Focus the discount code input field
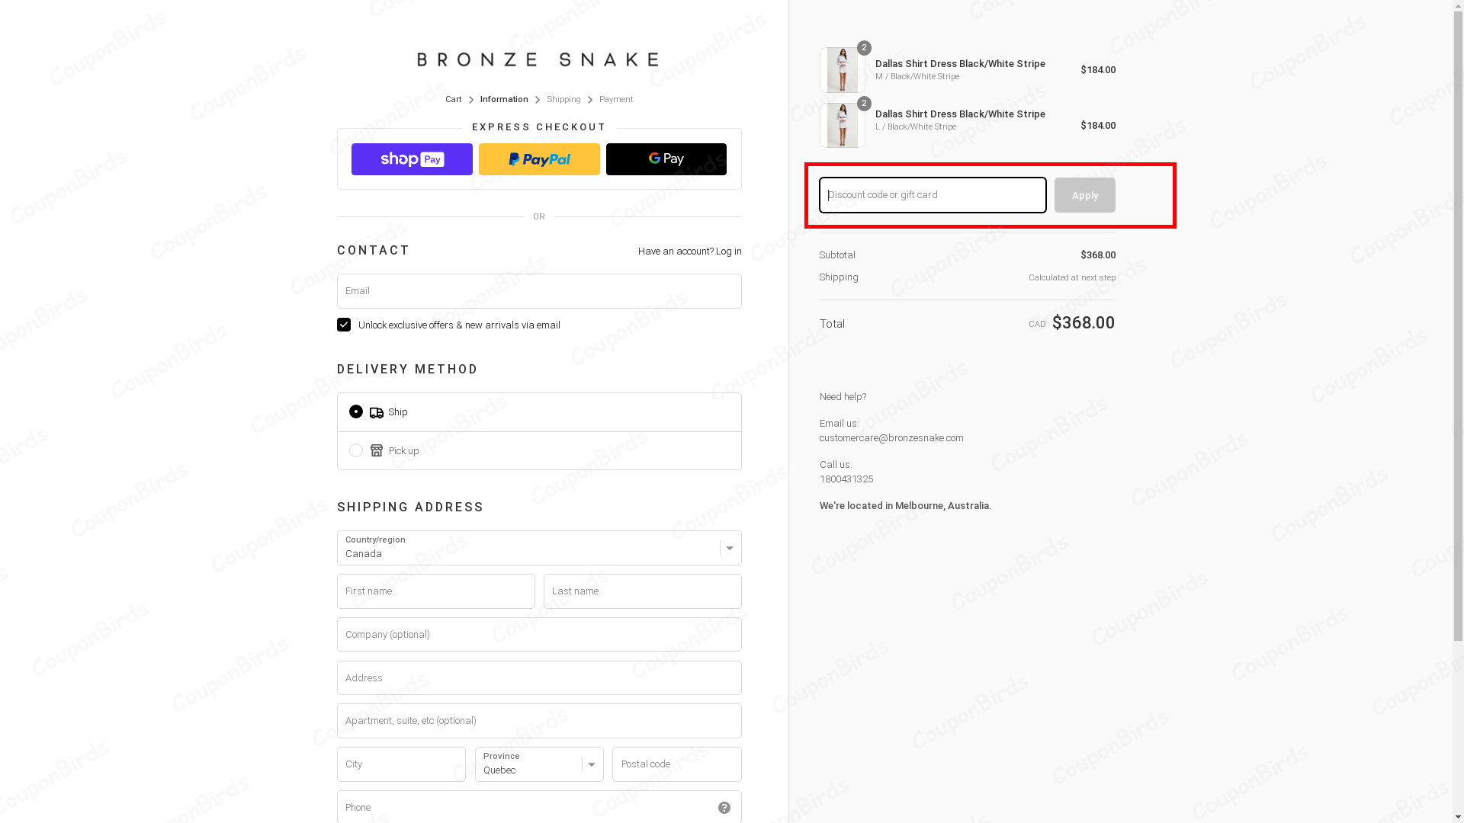Viewport: 1464px width, 823px height. point(932,195)
